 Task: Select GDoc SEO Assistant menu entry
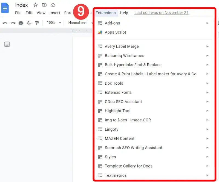pos(154,102)
